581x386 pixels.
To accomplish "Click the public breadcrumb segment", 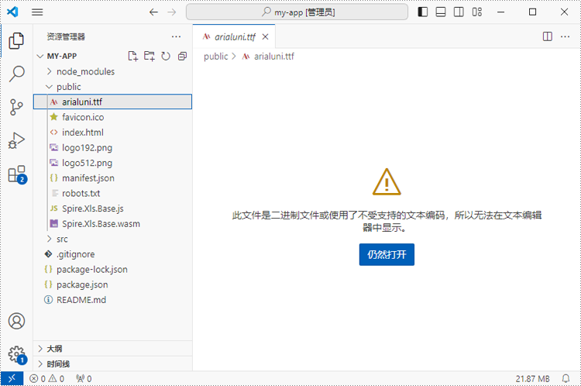I will [216, 57].
